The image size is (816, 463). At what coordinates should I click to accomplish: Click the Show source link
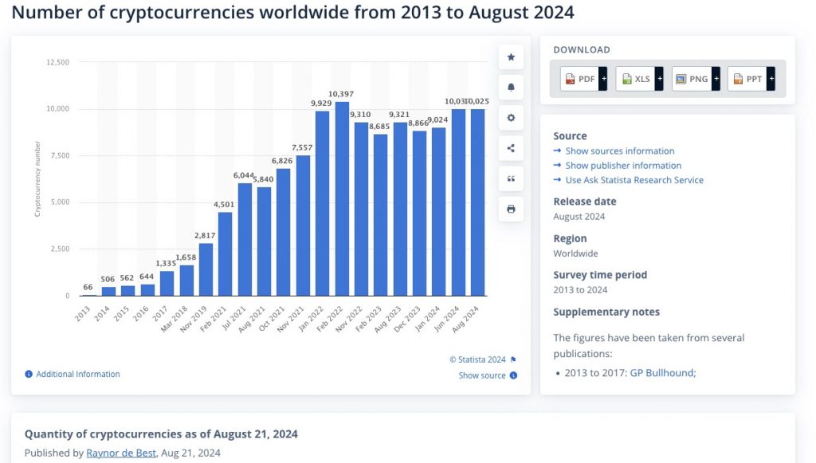[x=482, y=375]
